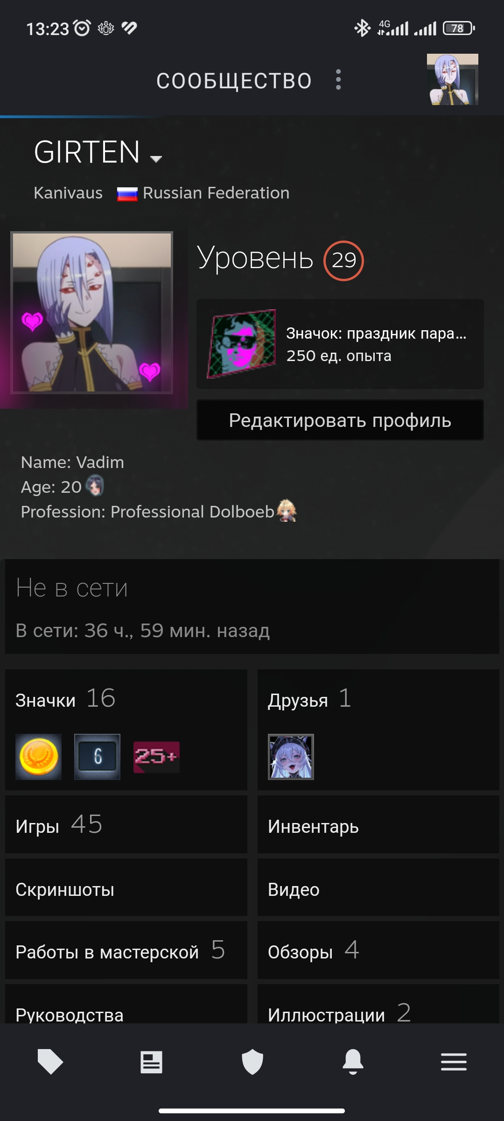
Task: Open the Store tag icon tab
Action: (50, 1062)
